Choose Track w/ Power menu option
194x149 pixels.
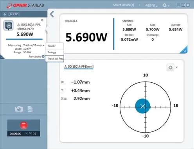click(54, 58)
